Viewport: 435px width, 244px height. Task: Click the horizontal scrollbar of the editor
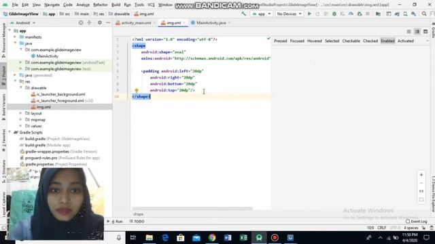coord(192,208)
